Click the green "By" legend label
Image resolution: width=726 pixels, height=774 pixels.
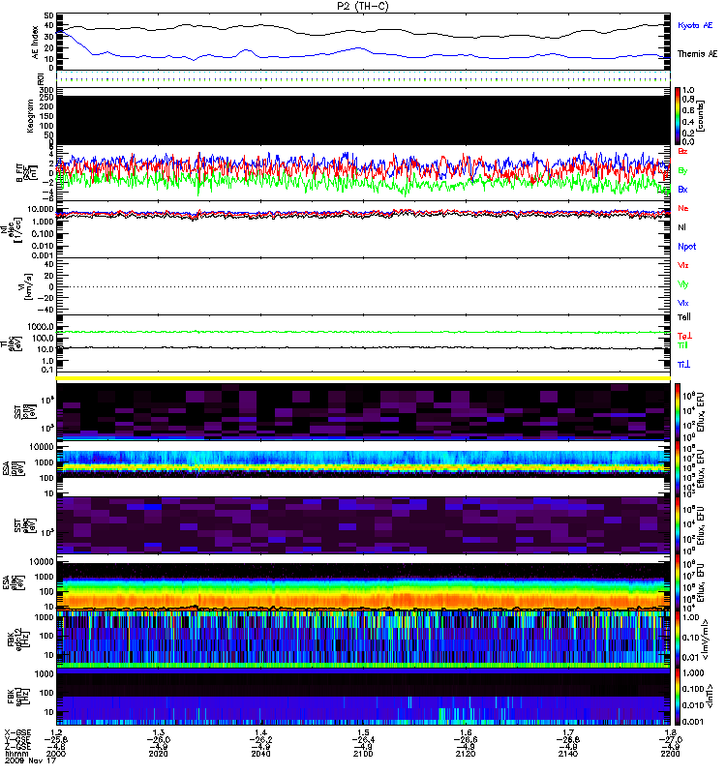[x=682, y=170]
